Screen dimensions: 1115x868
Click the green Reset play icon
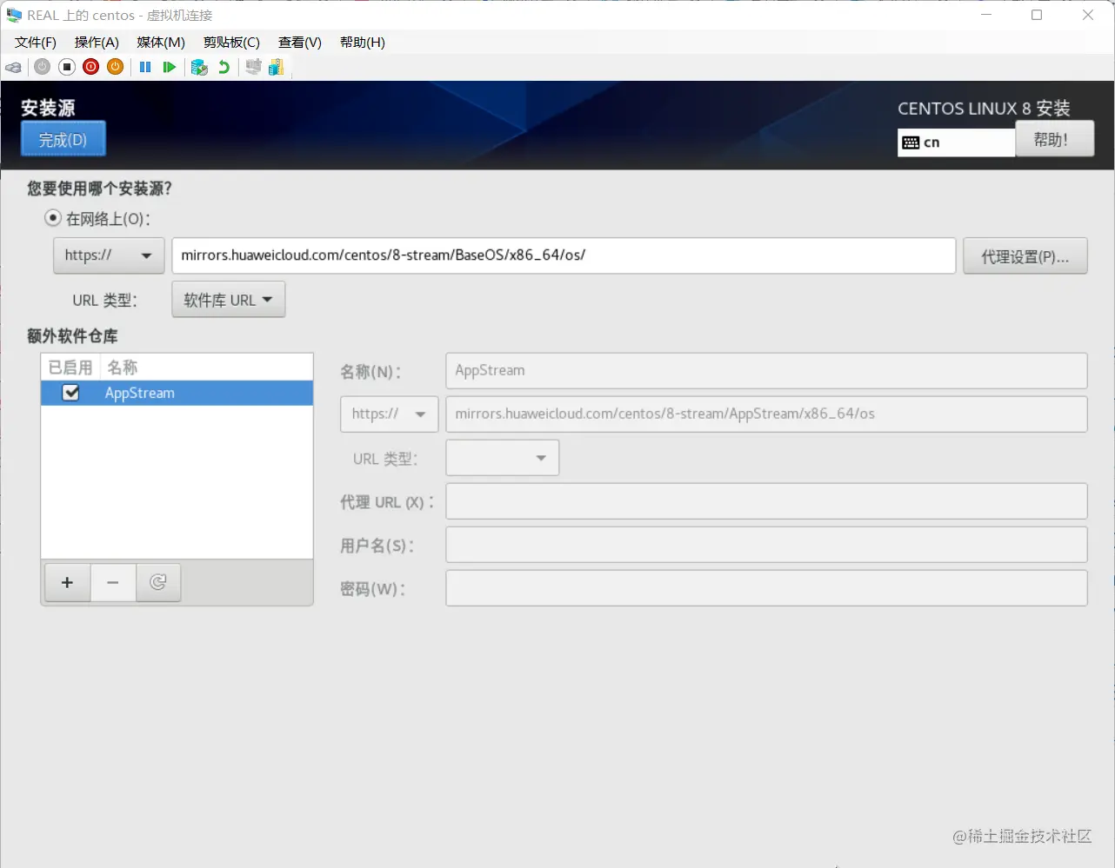pos(170,67)
